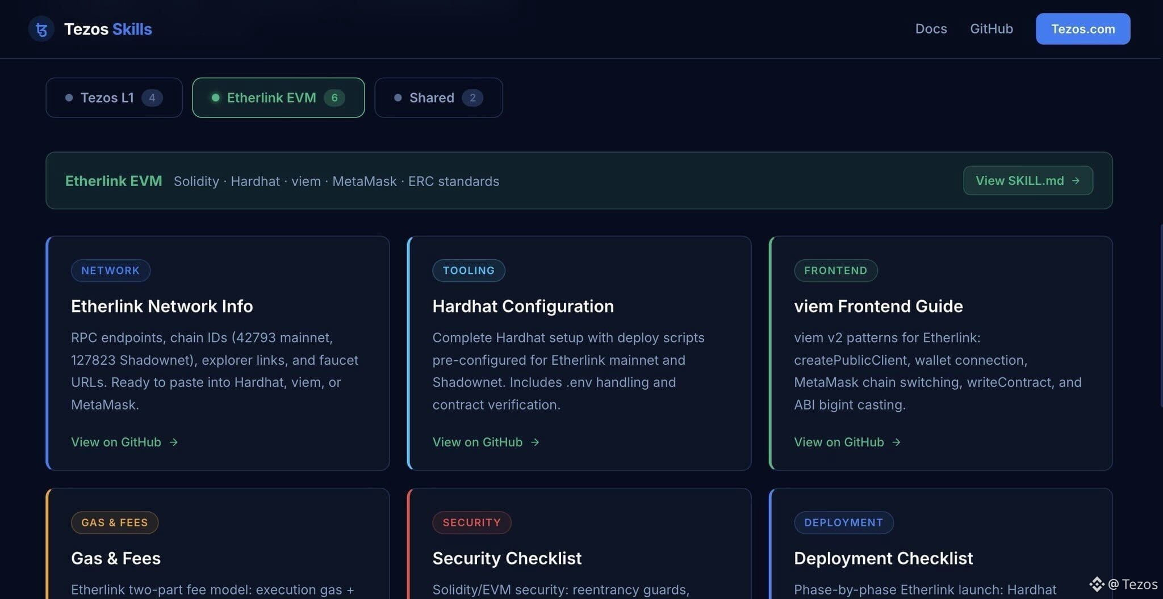The width and height of the screenshot is (1163, 599).
Task: Open the Gas & Fees card title
Action: (x=116, y=558)
